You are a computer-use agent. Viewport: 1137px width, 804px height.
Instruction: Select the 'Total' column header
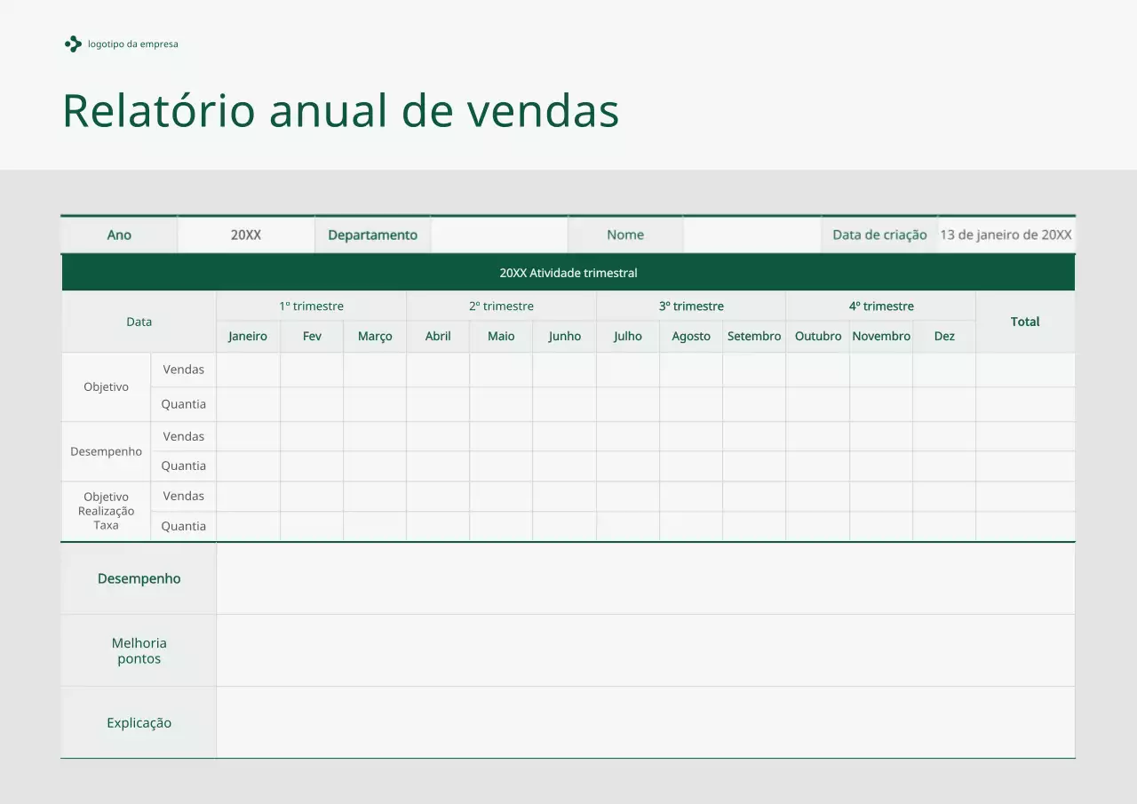point(1025,322)
